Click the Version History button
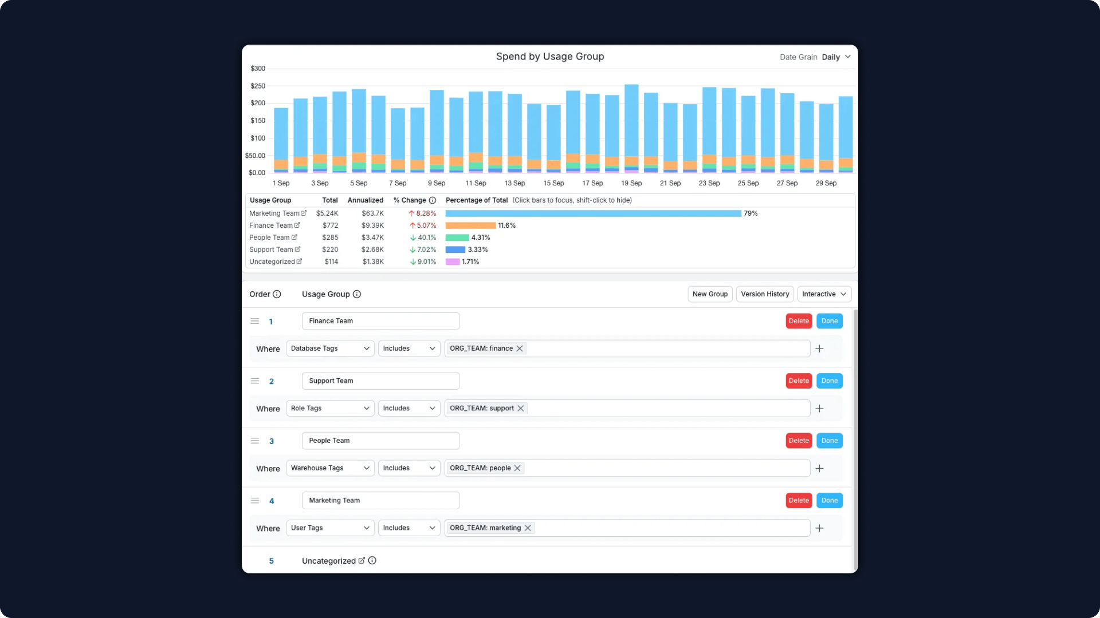The image size is (1100, 618). 765,294
